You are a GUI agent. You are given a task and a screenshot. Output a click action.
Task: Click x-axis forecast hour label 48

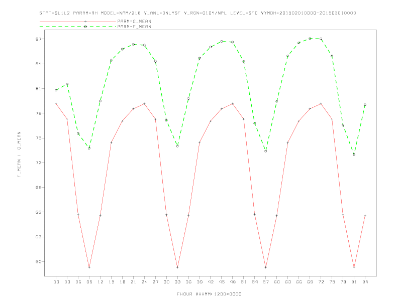[233, 282]
